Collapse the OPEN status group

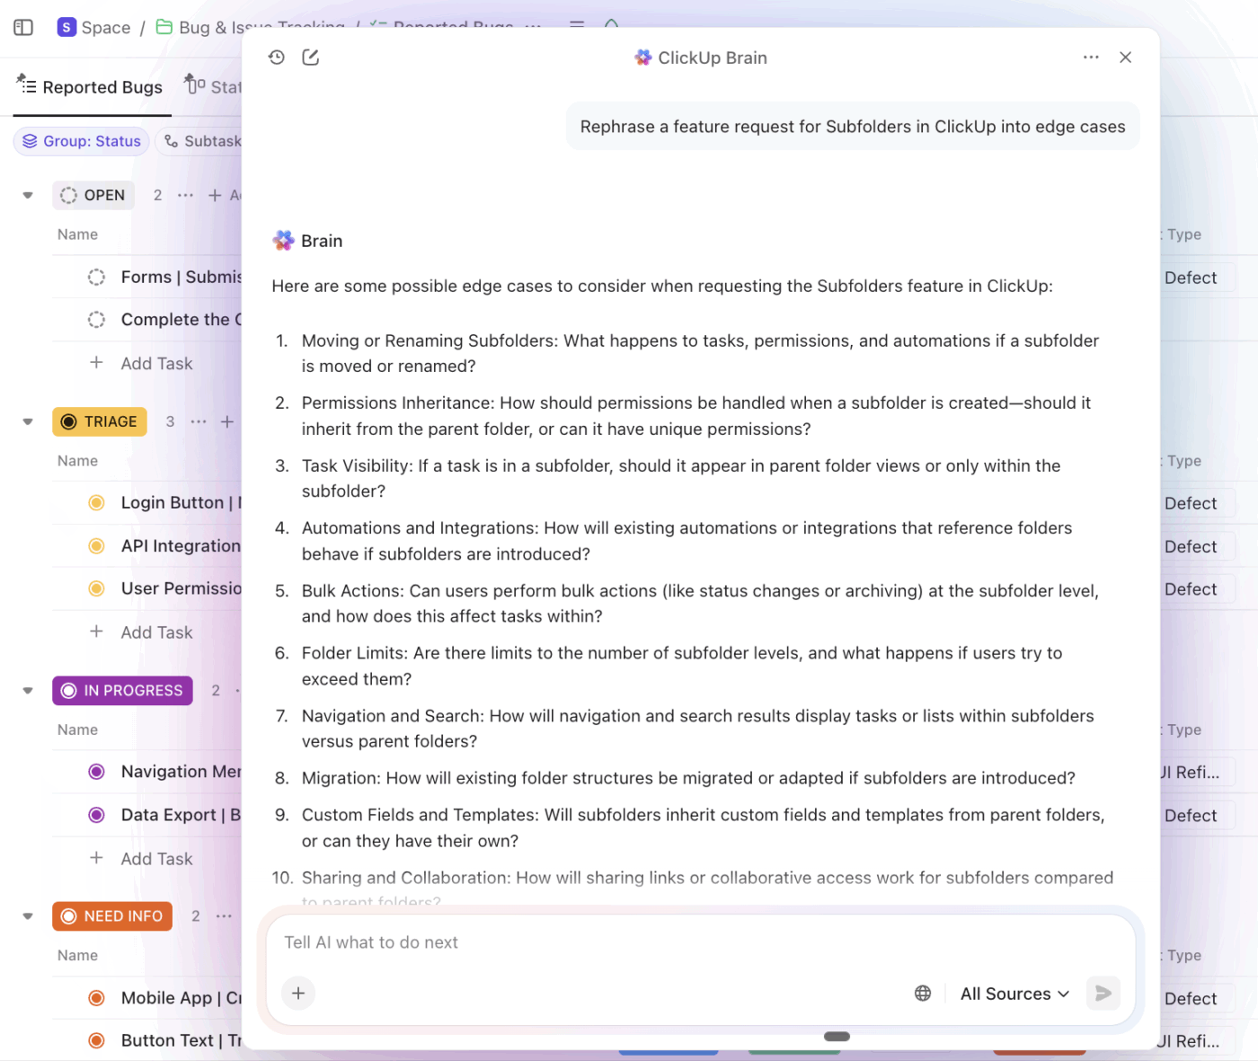pyautogui.click(x=26, y=195)
